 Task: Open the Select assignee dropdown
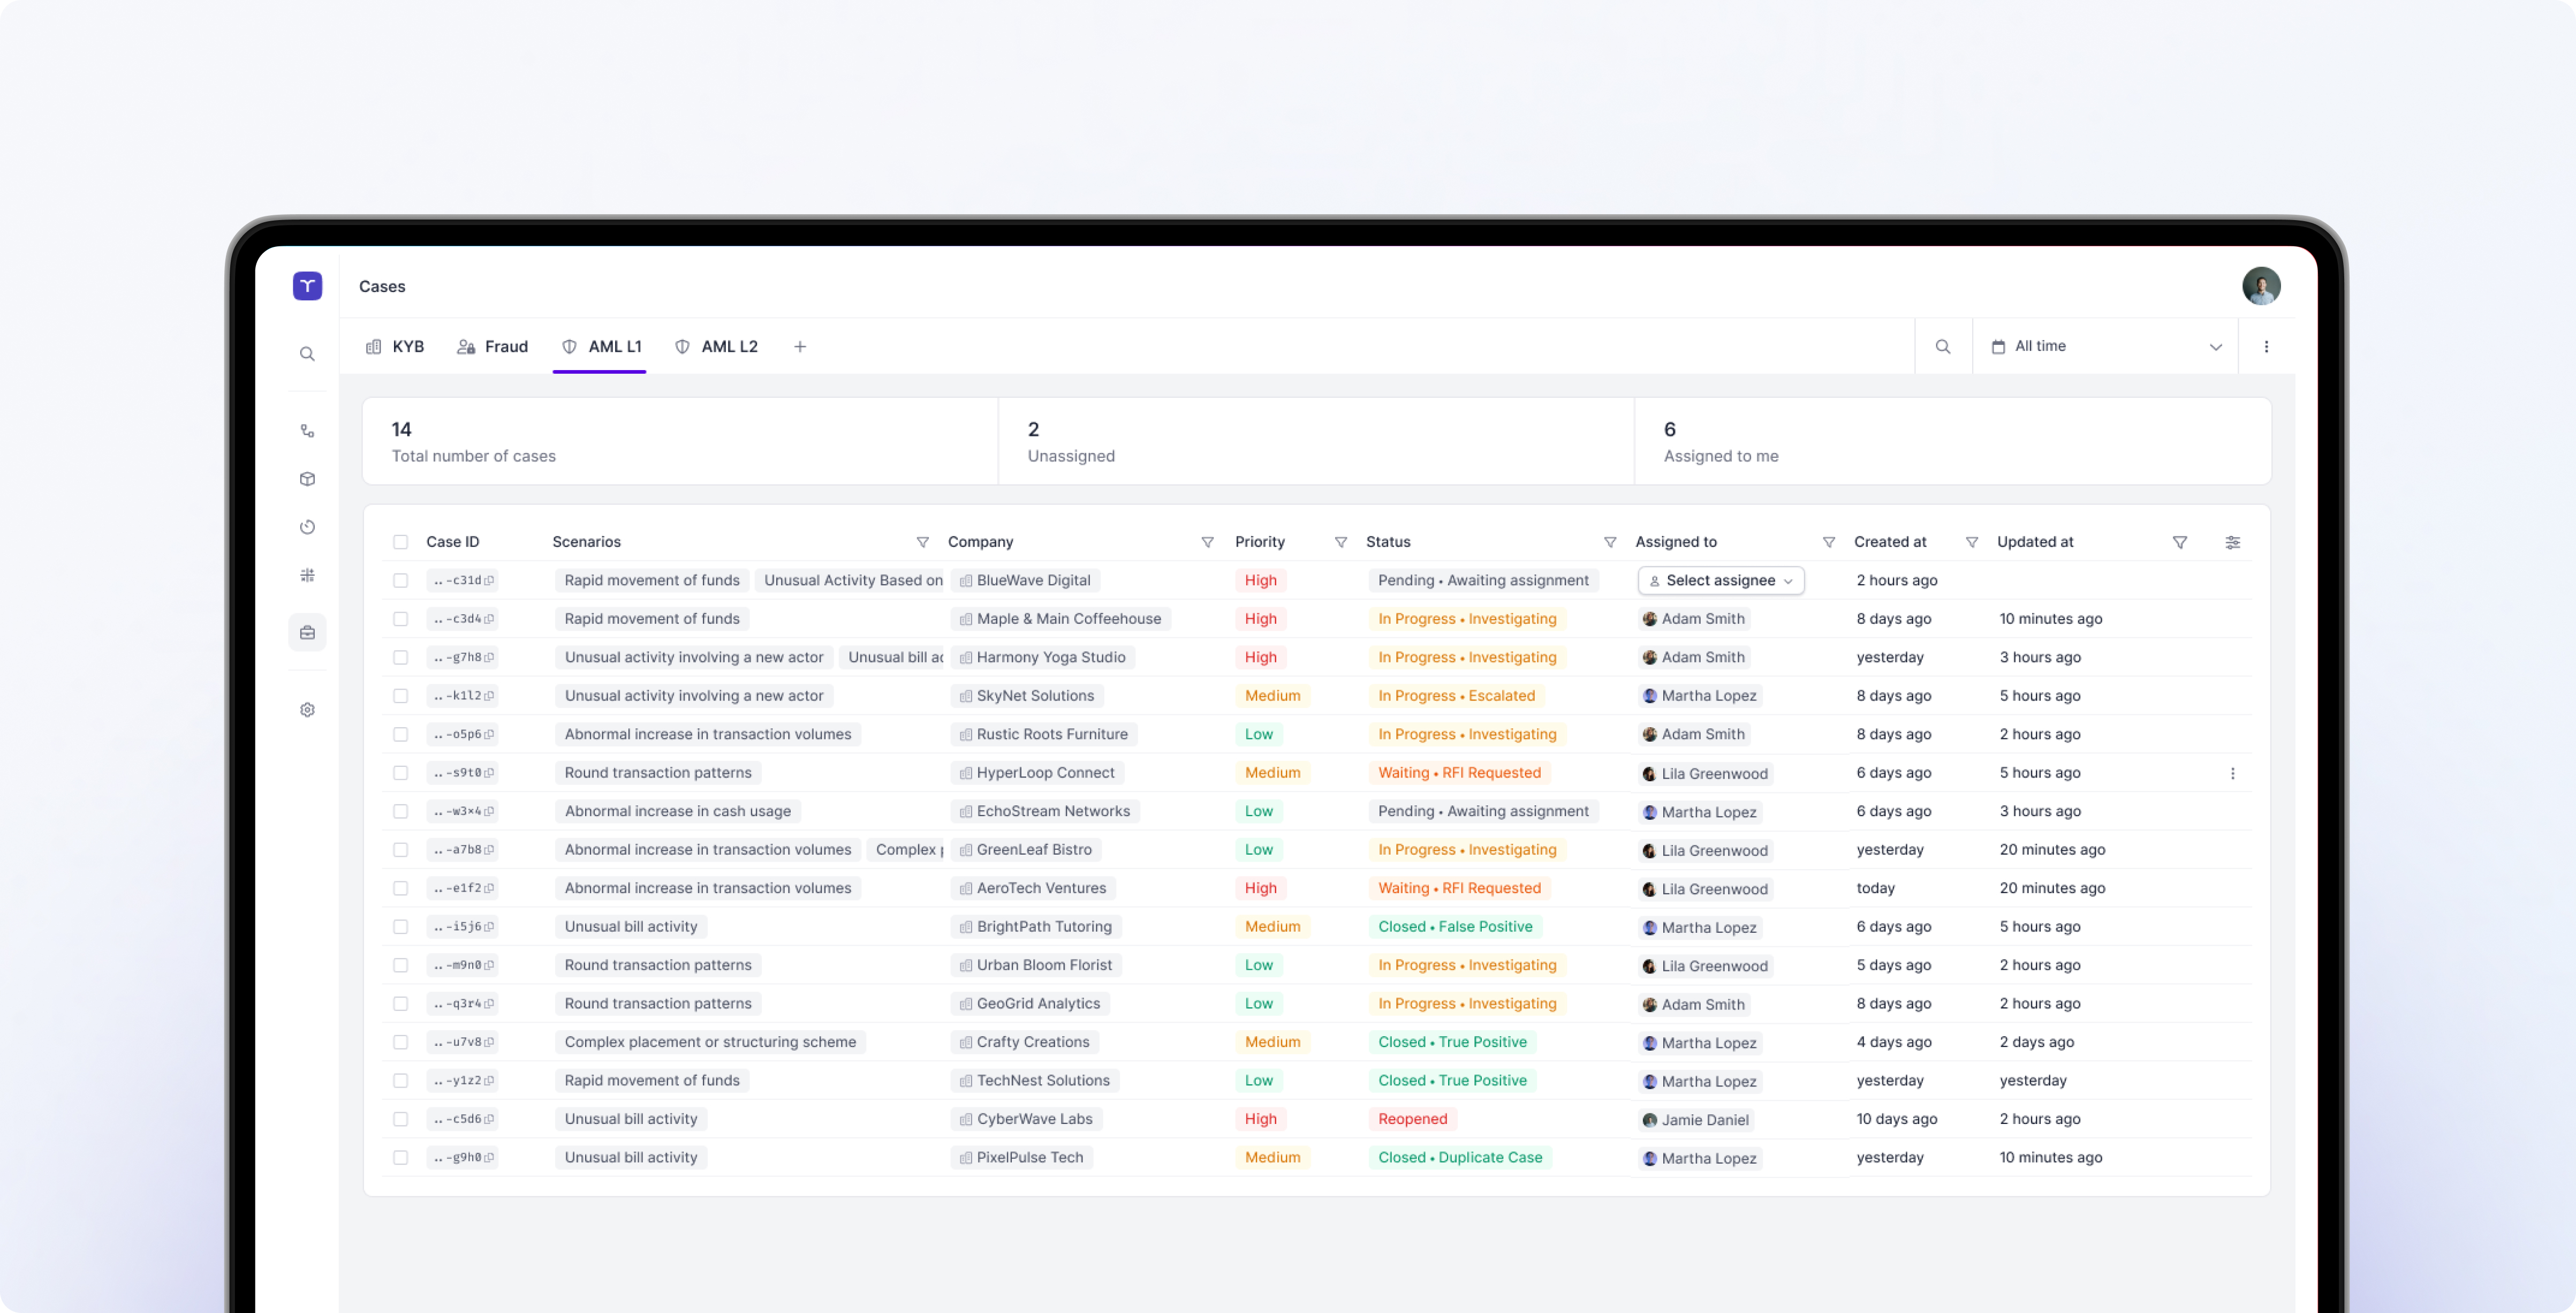tap(1720, 580)
